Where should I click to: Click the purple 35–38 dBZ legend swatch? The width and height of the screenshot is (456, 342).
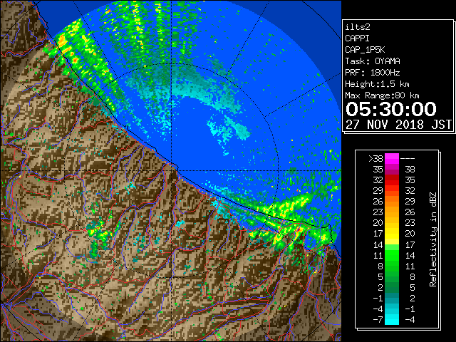tap(392, 170)
